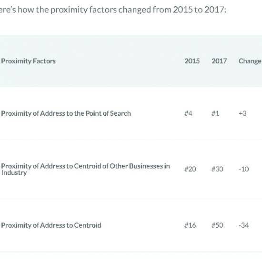262x262 pixels.
Task: Click the shaded table header band
Action: point(131,61)
